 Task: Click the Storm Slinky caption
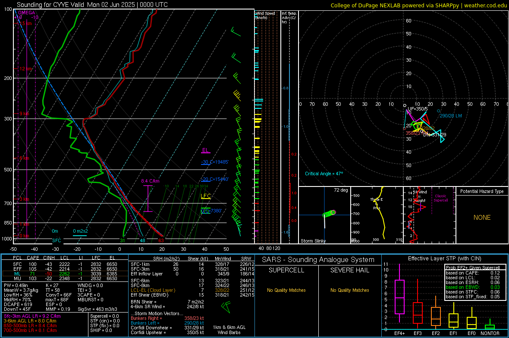(x=313, y=241)
